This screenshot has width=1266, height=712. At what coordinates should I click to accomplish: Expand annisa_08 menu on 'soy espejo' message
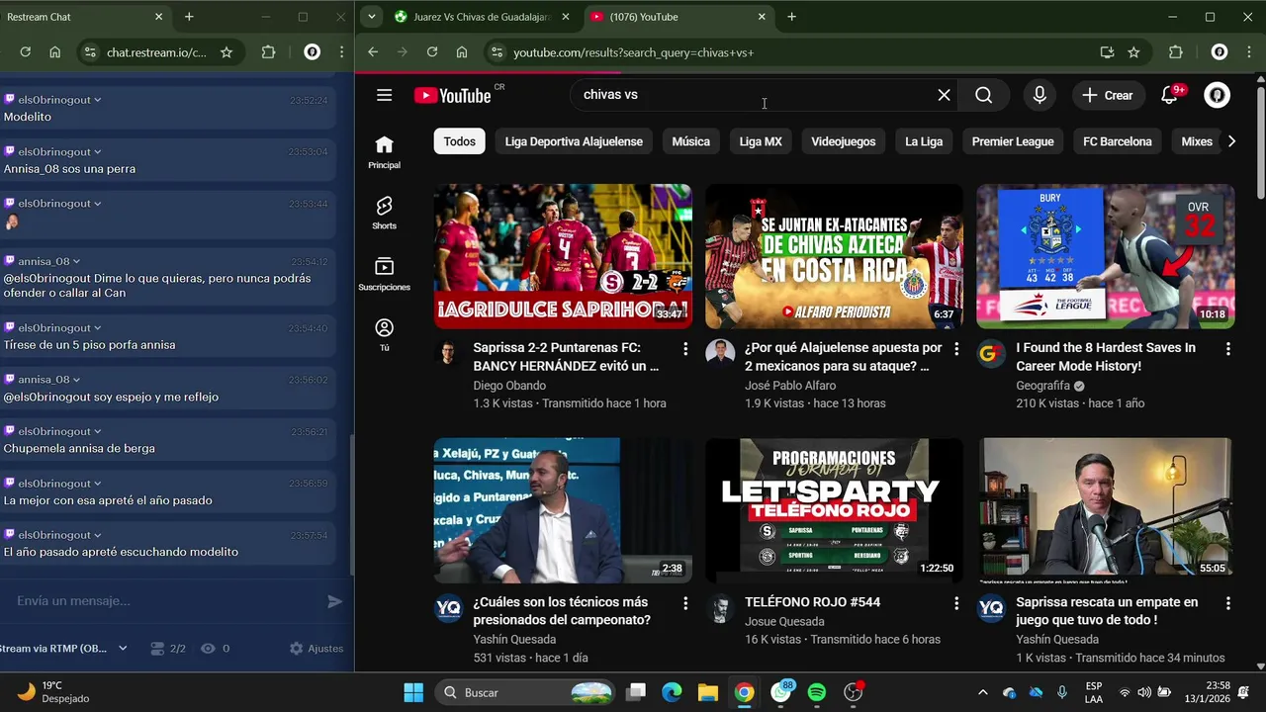tap(76, 380)
